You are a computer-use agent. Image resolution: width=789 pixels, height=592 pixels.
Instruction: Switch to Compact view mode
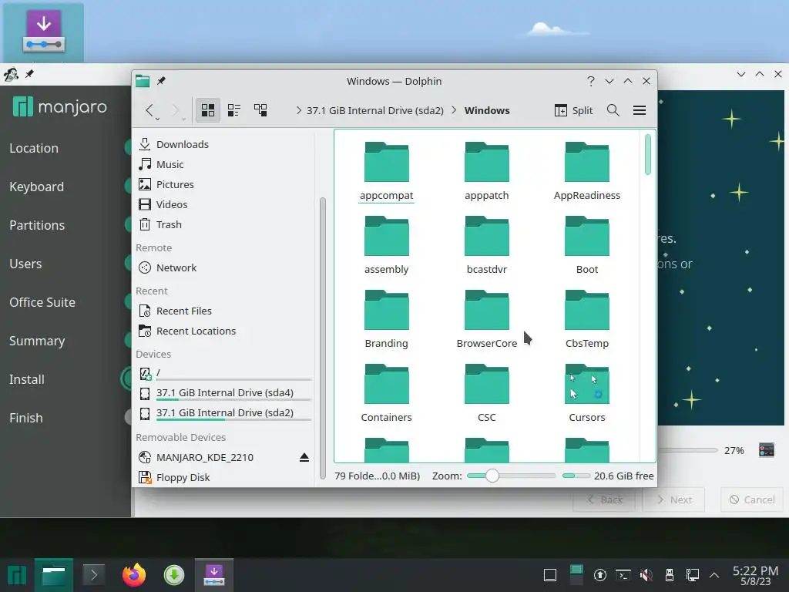[x=234, y=110]
